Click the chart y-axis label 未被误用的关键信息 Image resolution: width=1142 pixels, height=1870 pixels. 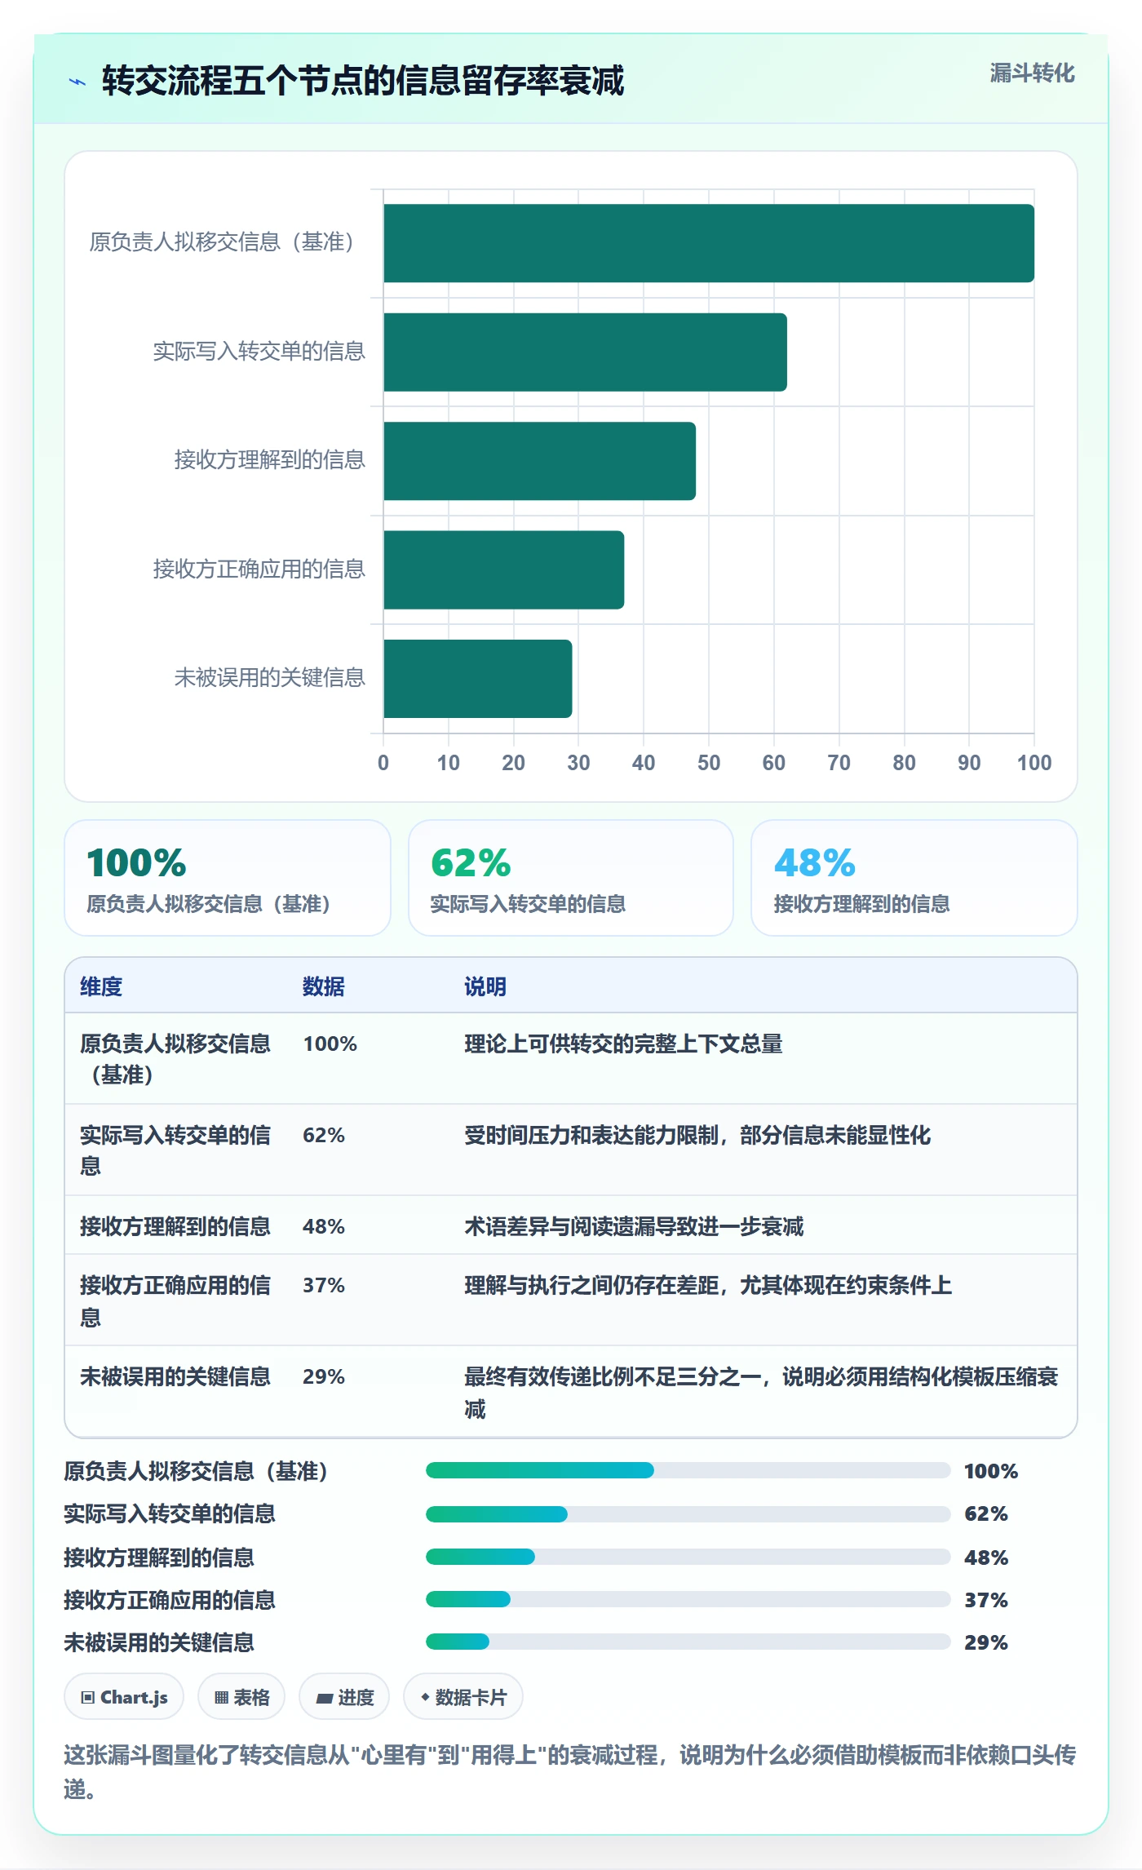(269, 677)
